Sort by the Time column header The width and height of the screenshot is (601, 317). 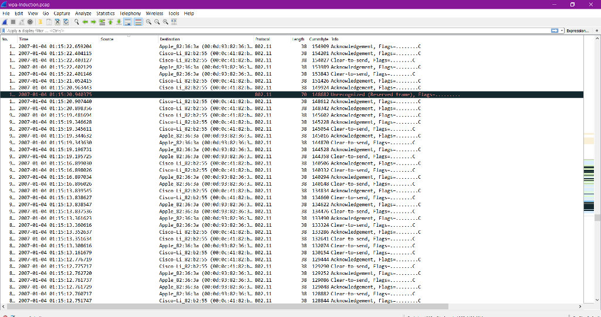pos(58,39)
